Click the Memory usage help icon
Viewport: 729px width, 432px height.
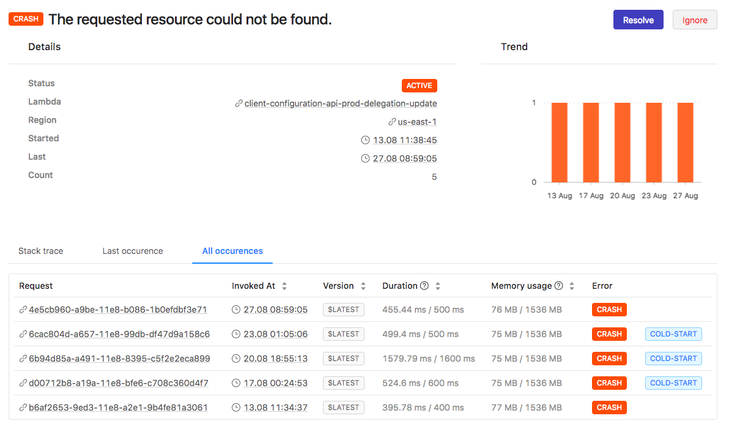coord(558,286)
